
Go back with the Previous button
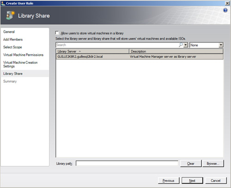pyautogui.click(x=169, y=181)
